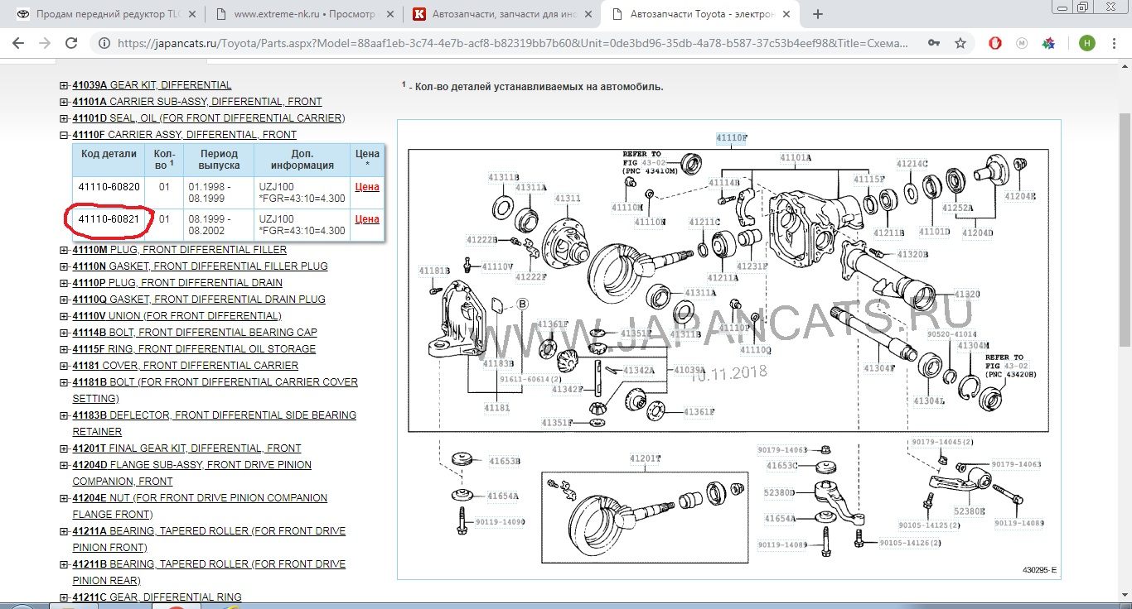The width and height of the screenshot is (1132, 609).
Task: Click diagram label 41320B
Action: [912, 254]
